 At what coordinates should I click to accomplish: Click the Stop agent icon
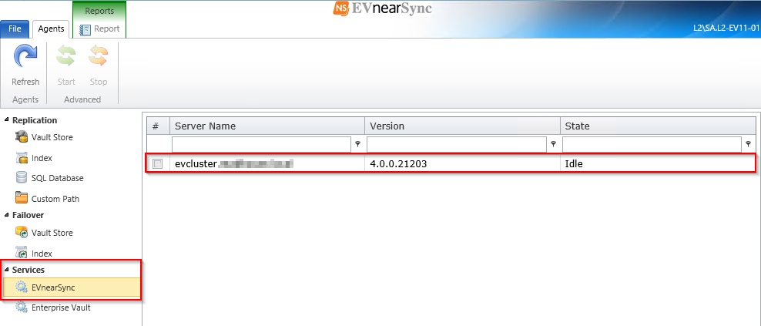(98, 56)
